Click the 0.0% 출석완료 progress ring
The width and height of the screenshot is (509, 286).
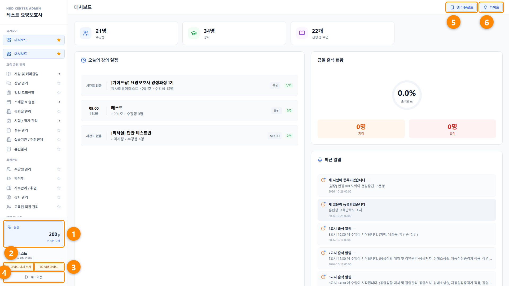click(407, 95)
